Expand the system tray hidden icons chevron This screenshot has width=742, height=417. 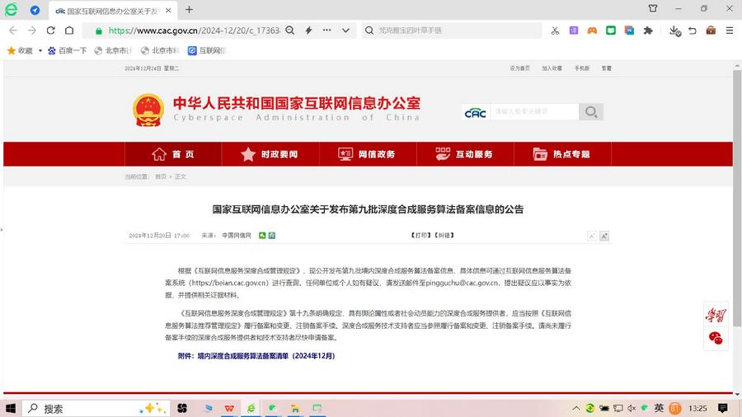[x=576, y=409]
